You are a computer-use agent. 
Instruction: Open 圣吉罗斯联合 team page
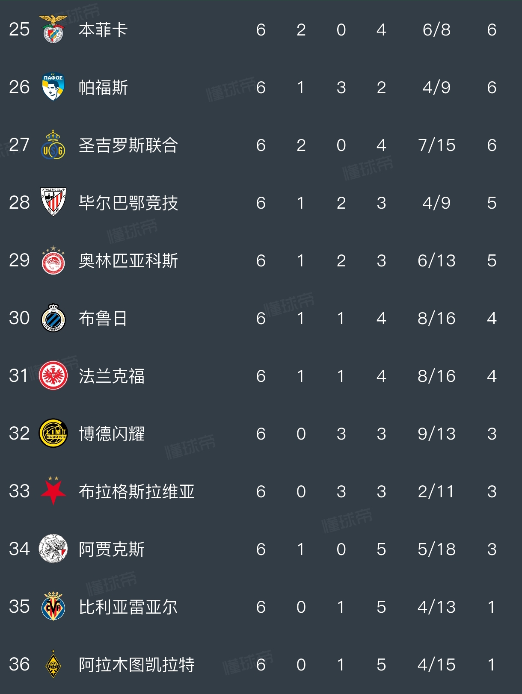pos(128,145)
